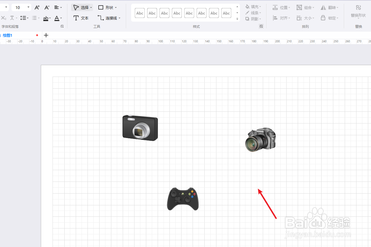Pick the 文本 (Text) tool
The image size is (371, 247).
click(x=81, y=18)
